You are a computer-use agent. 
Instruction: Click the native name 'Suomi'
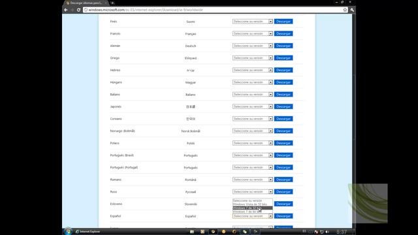pos(191,22)
